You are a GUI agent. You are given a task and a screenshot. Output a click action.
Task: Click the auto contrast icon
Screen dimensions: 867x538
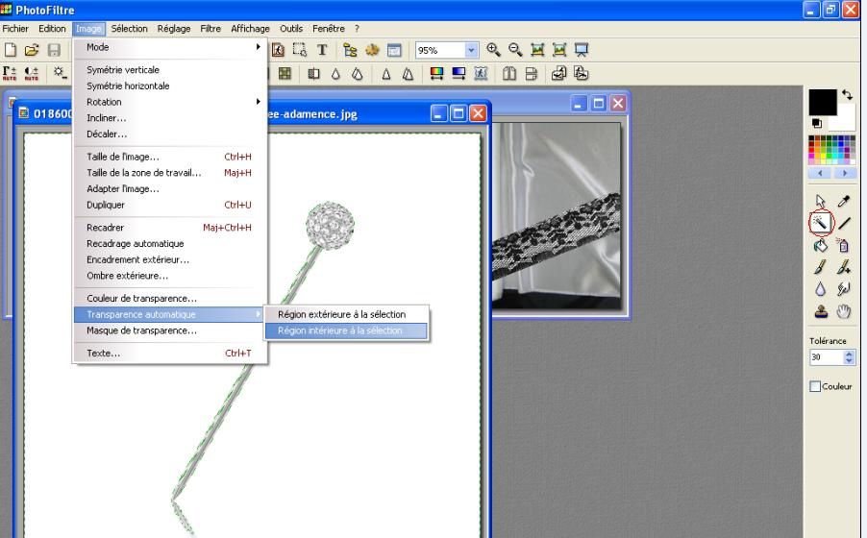click(32, 73)
